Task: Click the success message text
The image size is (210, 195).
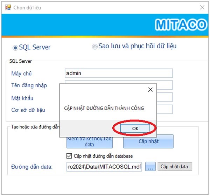Action: pos(104,108)
